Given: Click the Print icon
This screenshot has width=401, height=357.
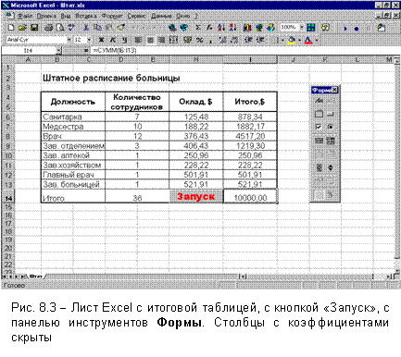Looking at the screenshot, I should point(49,28).
